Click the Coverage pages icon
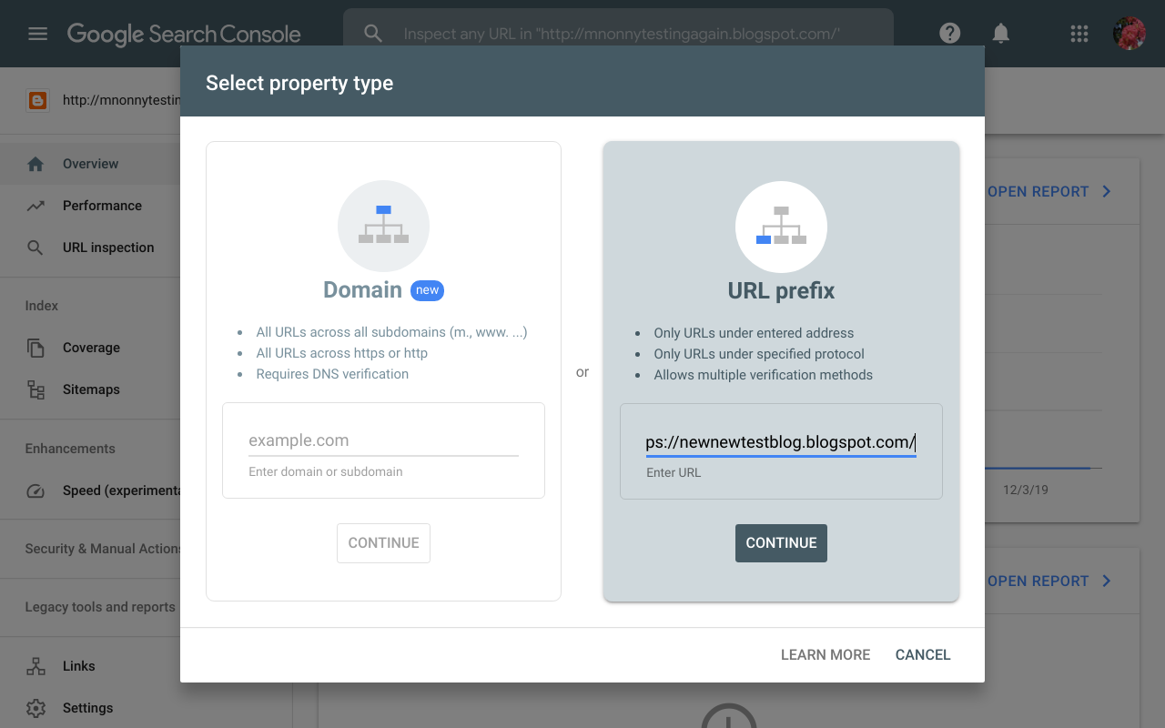 click(35, 348)
